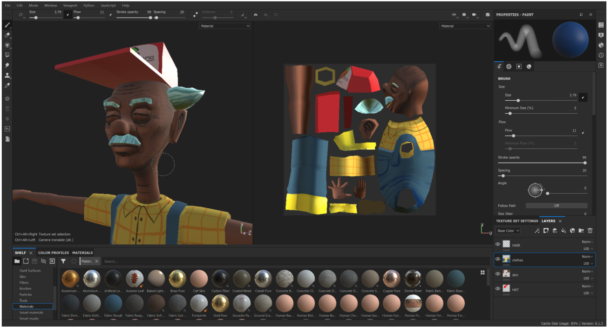
Task: Toggle the Follow Path Off button
Action: 556,206
